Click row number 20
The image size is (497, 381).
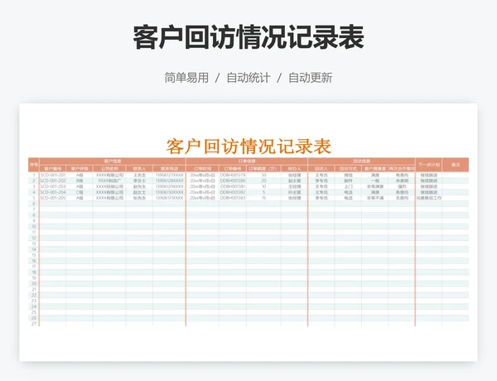click(34, 283)
